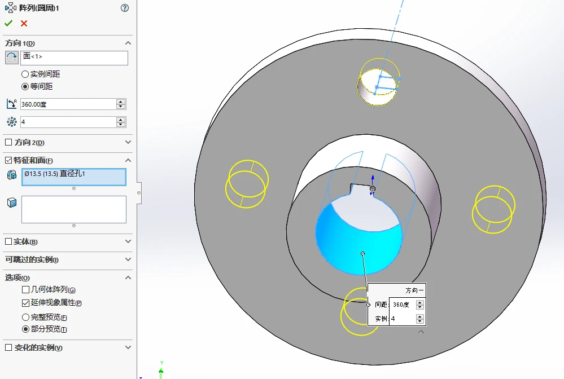Click the features-to-pattern icon
The image size is (564, 379).
12,175
